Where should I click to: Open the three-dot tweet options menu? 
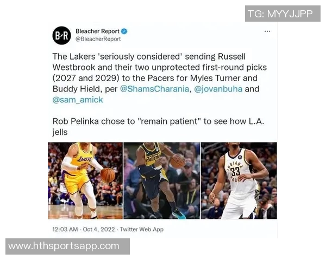[267, 31]
